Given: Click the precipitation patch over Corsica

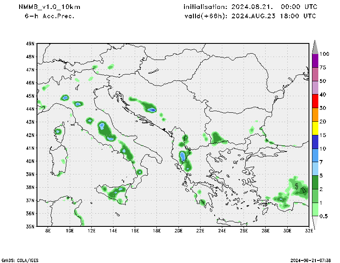Looking at the screenshot, I should (58, 131).
